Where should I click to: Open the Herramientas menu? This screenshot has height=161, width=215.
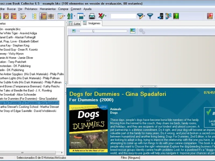(48, 9)
